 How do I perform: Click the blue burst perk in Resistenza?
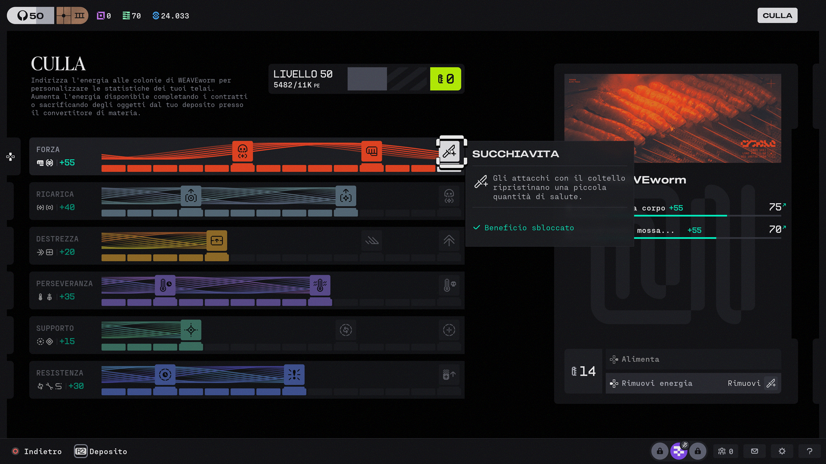(x=294, y=375)
